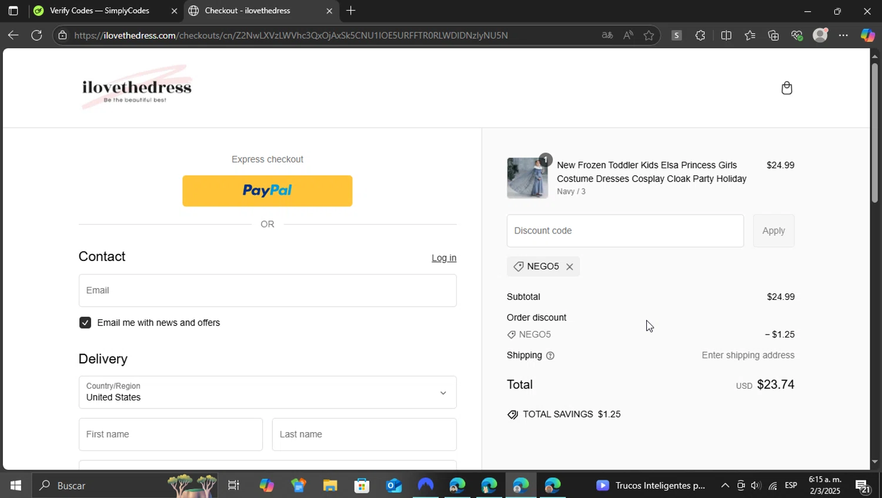
Task: Open browser essentials heart icon
Action: coord(797,35)
